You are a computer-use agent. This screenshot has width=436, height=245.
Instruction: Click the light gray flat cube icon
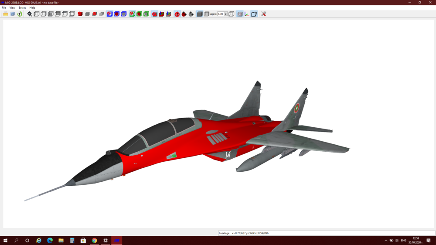click(102, 14)
